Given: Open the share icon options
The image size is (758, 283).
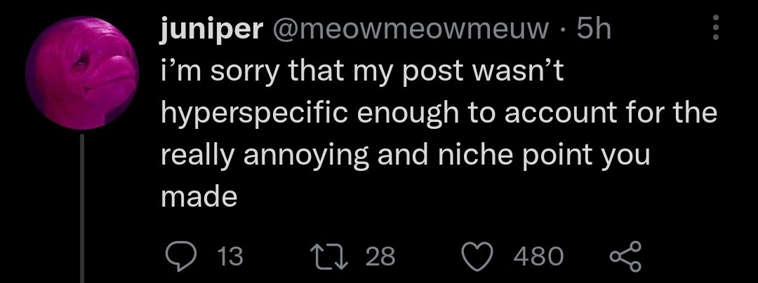Looking at the screenshot, I should point(622,256).
